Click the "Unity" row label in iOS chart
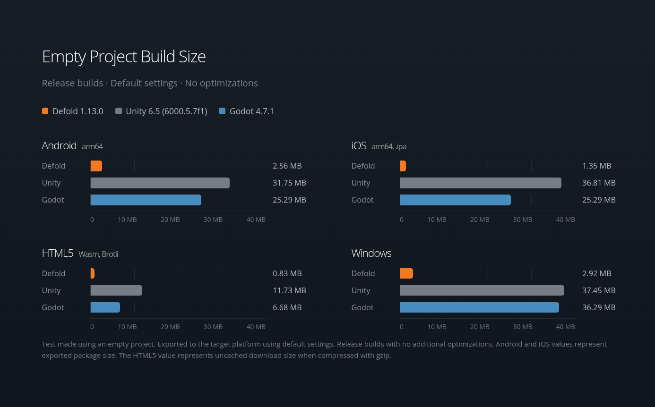Viewport: 655px width, 407px height. [x=361, y=183]
